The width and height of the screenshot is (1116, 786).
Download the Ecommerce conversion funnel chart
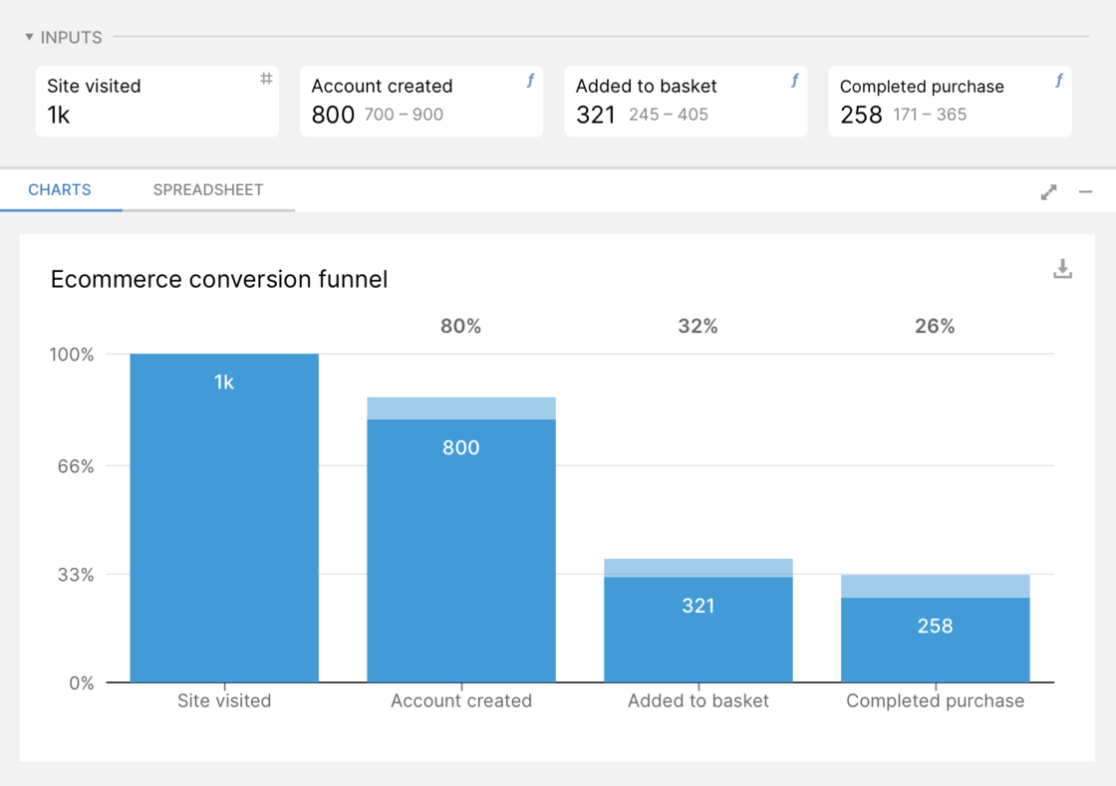(1062, 269)
